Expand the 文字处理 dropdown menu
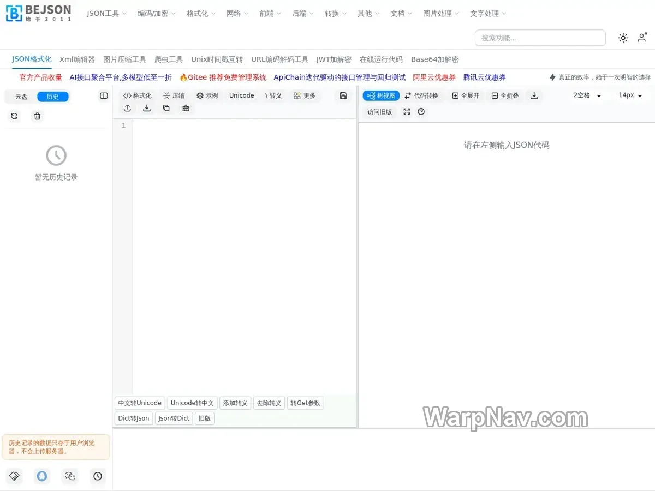 (x=488, y=14)
